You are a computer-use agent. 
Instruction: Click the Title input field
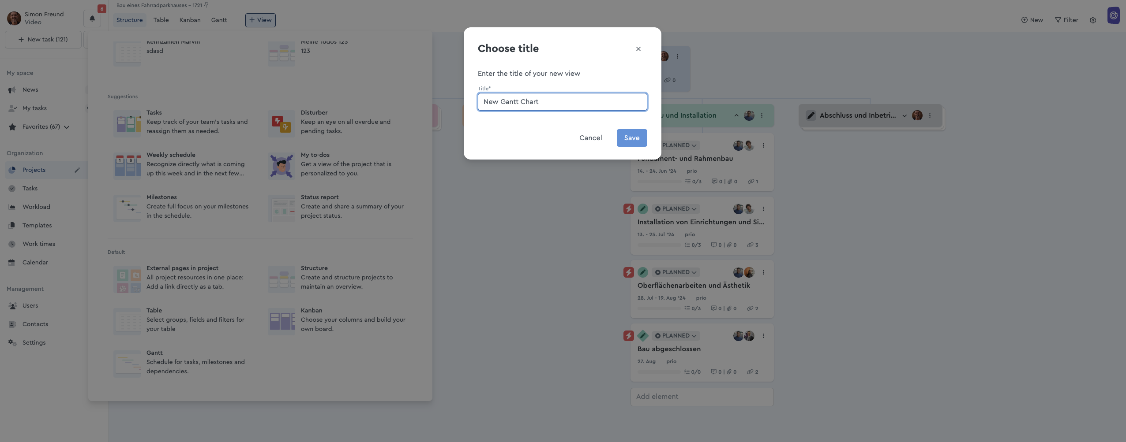[563, 102]
